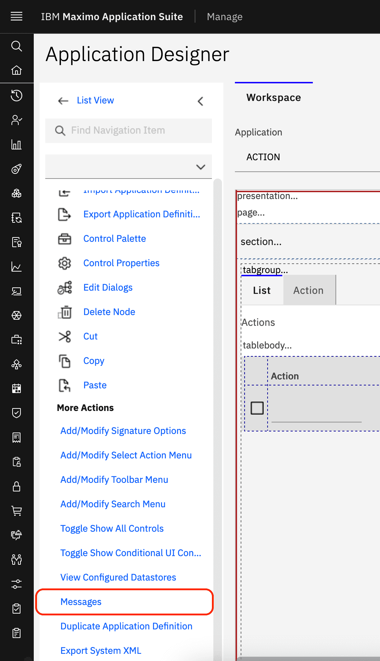Click the Delete Node trash icon

pyautogui.click(x=65, y=312)
